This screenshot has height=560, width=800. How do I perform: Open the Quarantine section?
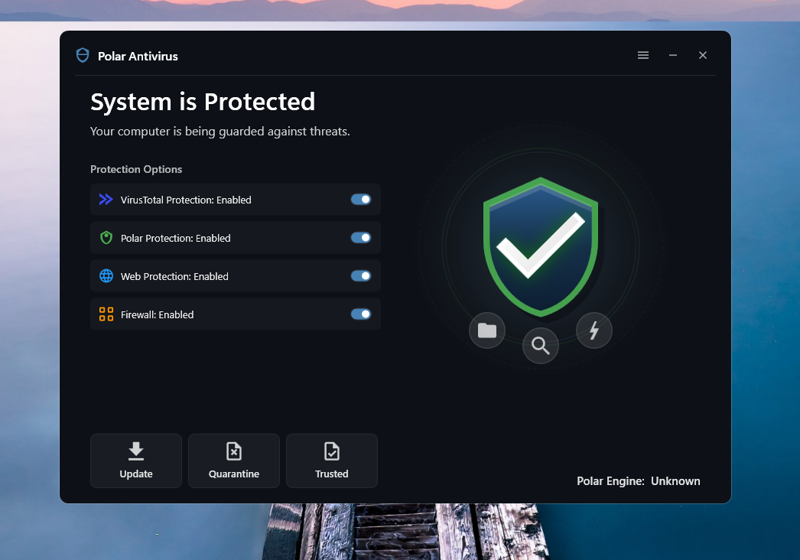(x=234, y=461)
